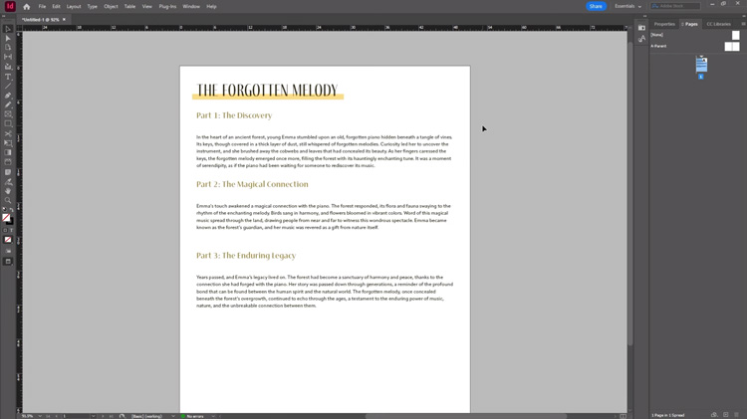Toggle formatting affects text
This screenshot has width=747, height=419.
pos(11,231)
